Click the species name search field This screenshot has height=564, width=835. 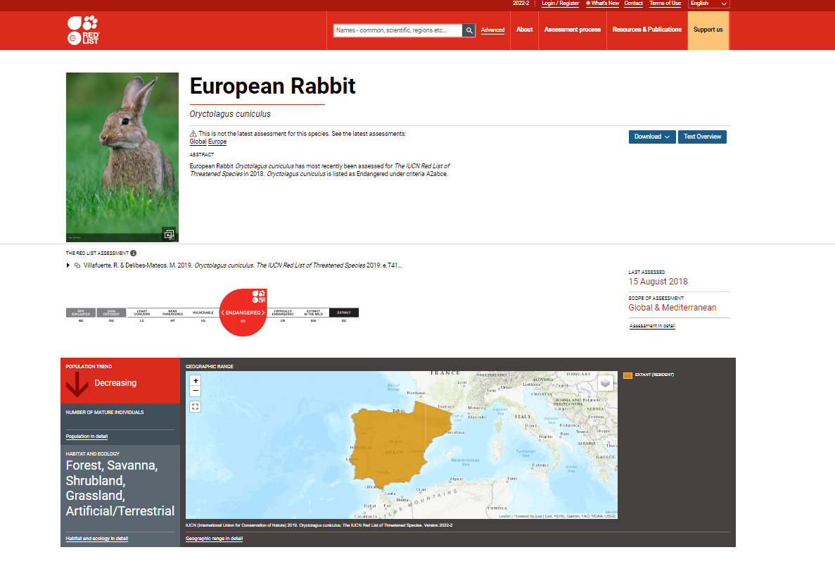pos(397,30)
